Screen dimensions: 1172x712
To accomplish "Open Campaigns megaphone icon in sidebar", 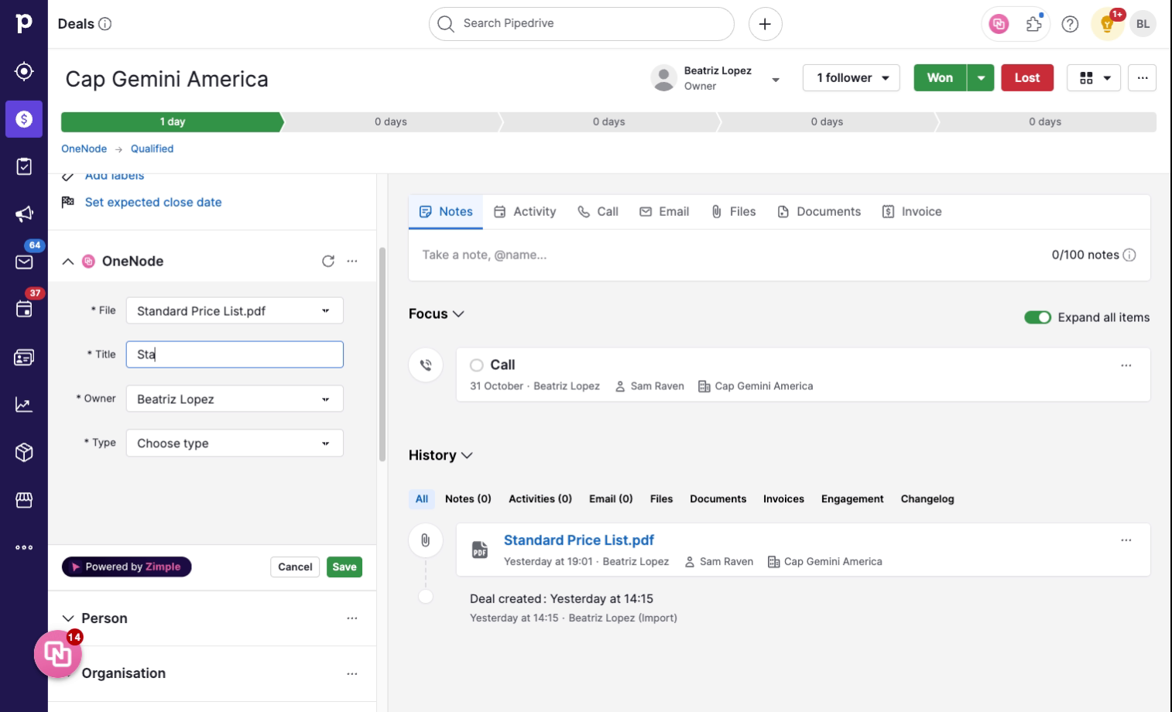I will pos(24,214).
